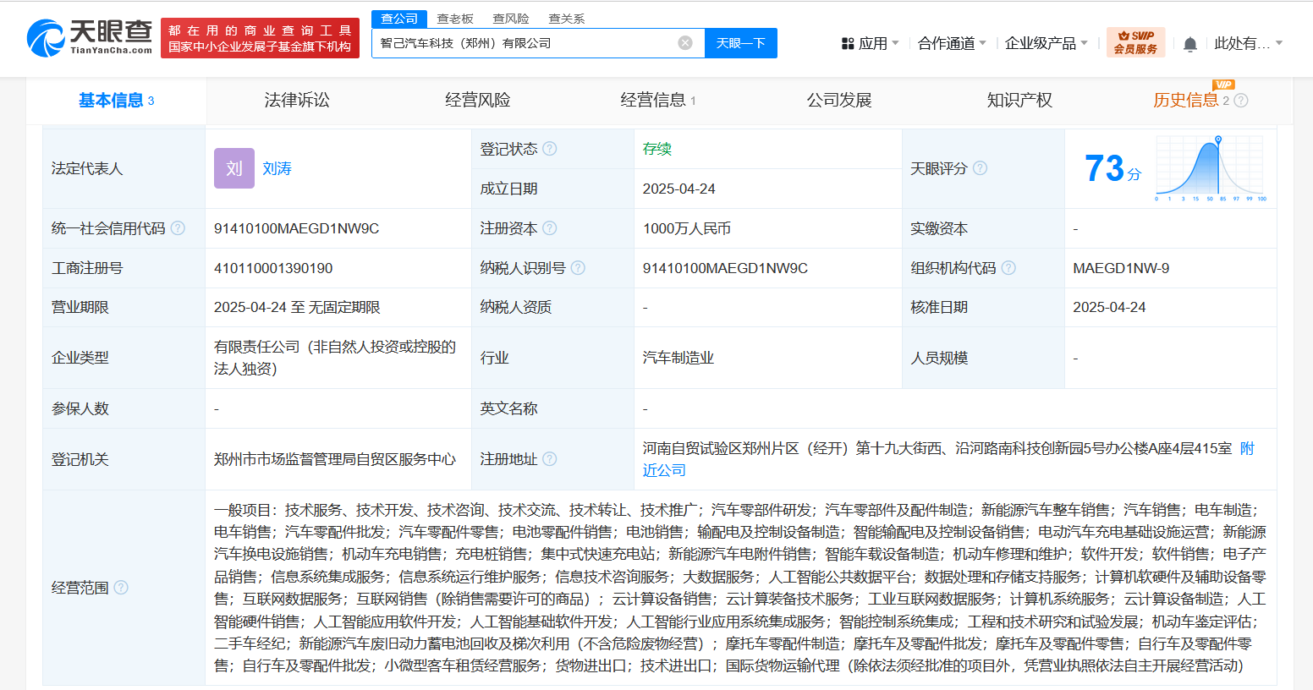Open legal representative 刘涛 link
The height and width of the screenshot is (690, 1313).
[x=277, y=168]
